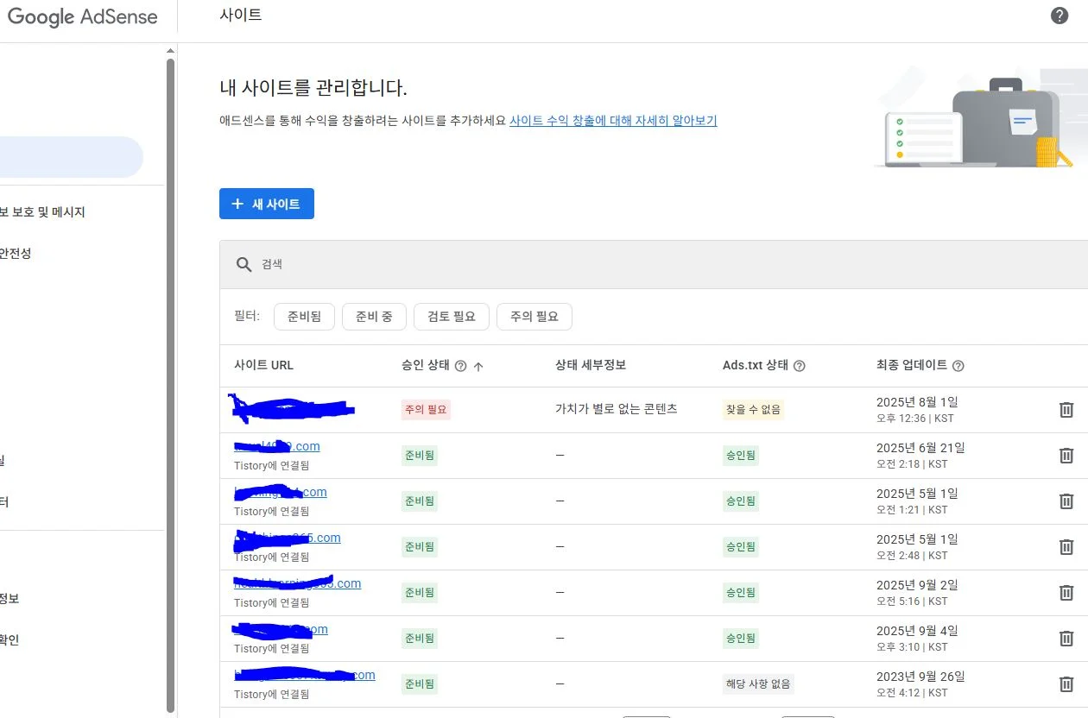Click the search magnifier icon
The width and height of the screenshot is (1088, 718).
244,264
